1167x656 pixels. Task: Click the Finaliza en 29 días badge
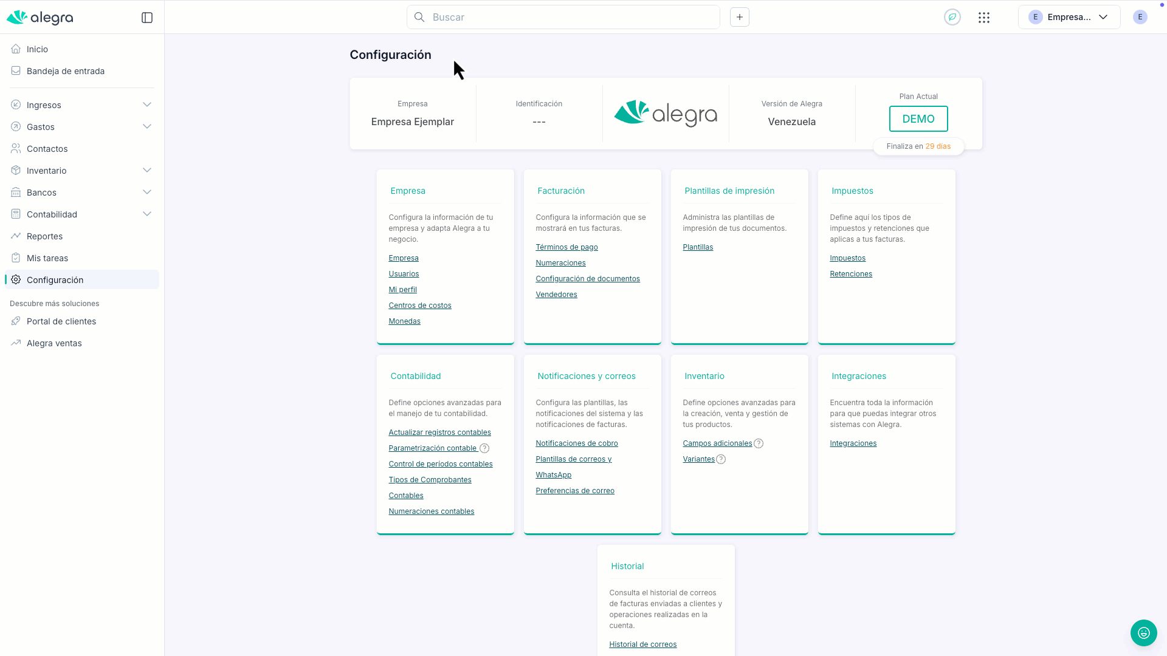[918, 146]
